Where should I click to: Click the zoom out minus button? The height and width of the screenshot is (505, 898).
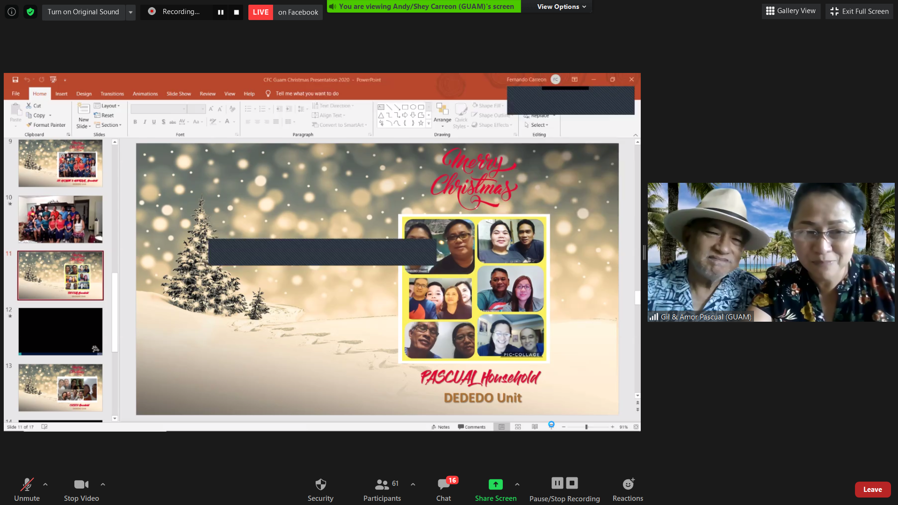coord(564,427)
